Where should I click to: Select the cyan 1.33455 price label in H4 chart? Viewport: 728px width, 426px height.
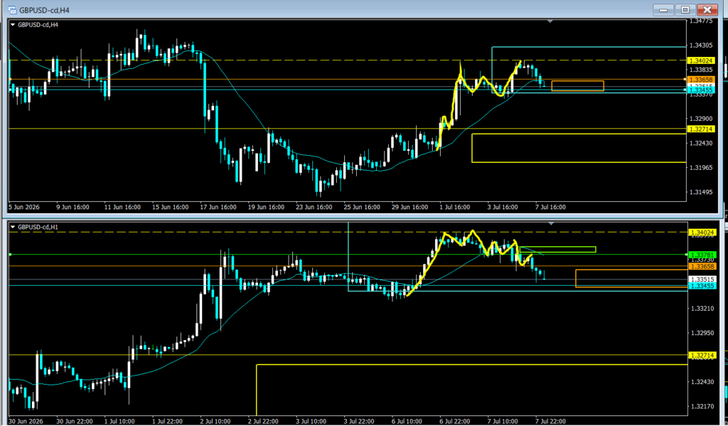[x=701, y=90]
